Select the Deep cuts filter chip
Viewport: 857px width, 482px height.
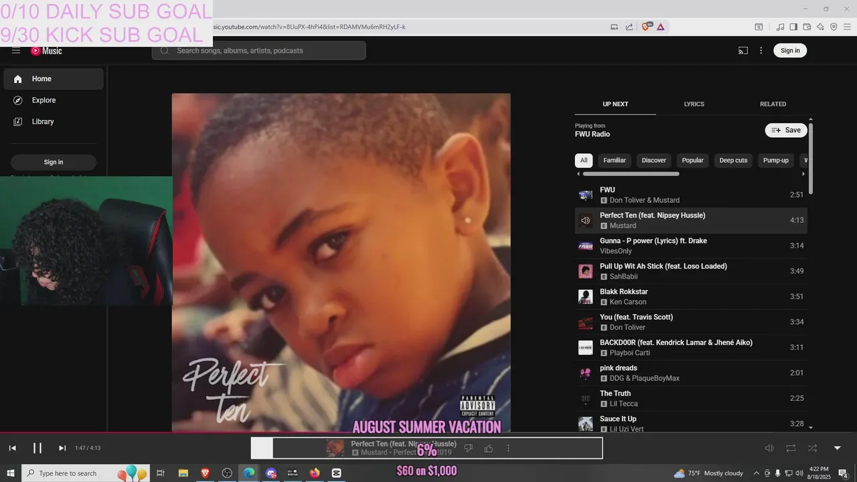pos(733,160)
